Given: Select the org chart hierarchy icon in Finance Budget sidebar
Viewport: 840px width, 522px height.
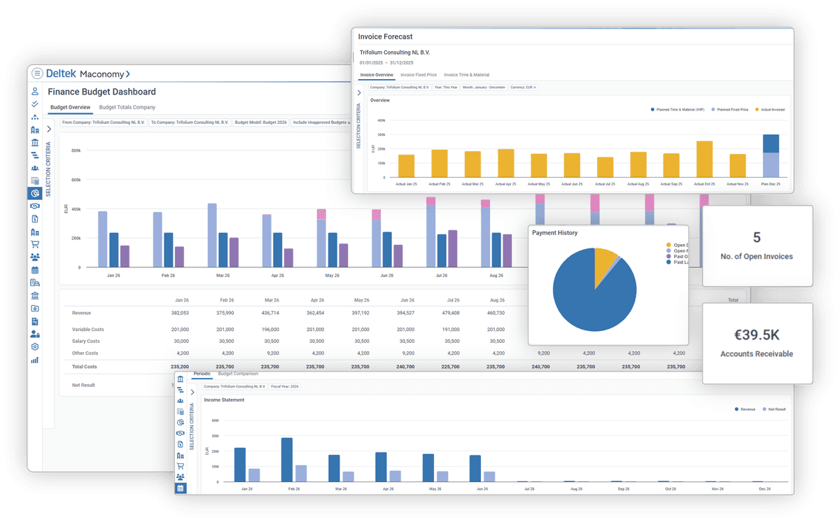Looking at the screenshot, I should click(35, 117).
